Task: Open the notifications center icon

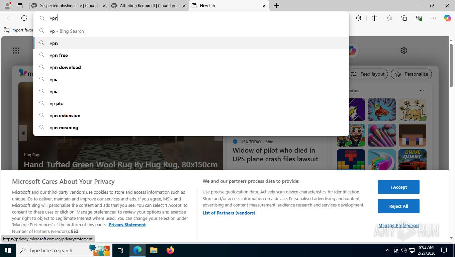Action: [444, 250]
